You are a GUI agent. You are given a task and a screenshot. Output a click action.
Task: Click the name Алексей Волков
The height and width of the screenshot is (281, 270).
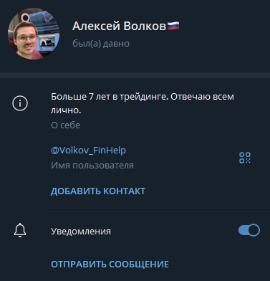[119, 26]
